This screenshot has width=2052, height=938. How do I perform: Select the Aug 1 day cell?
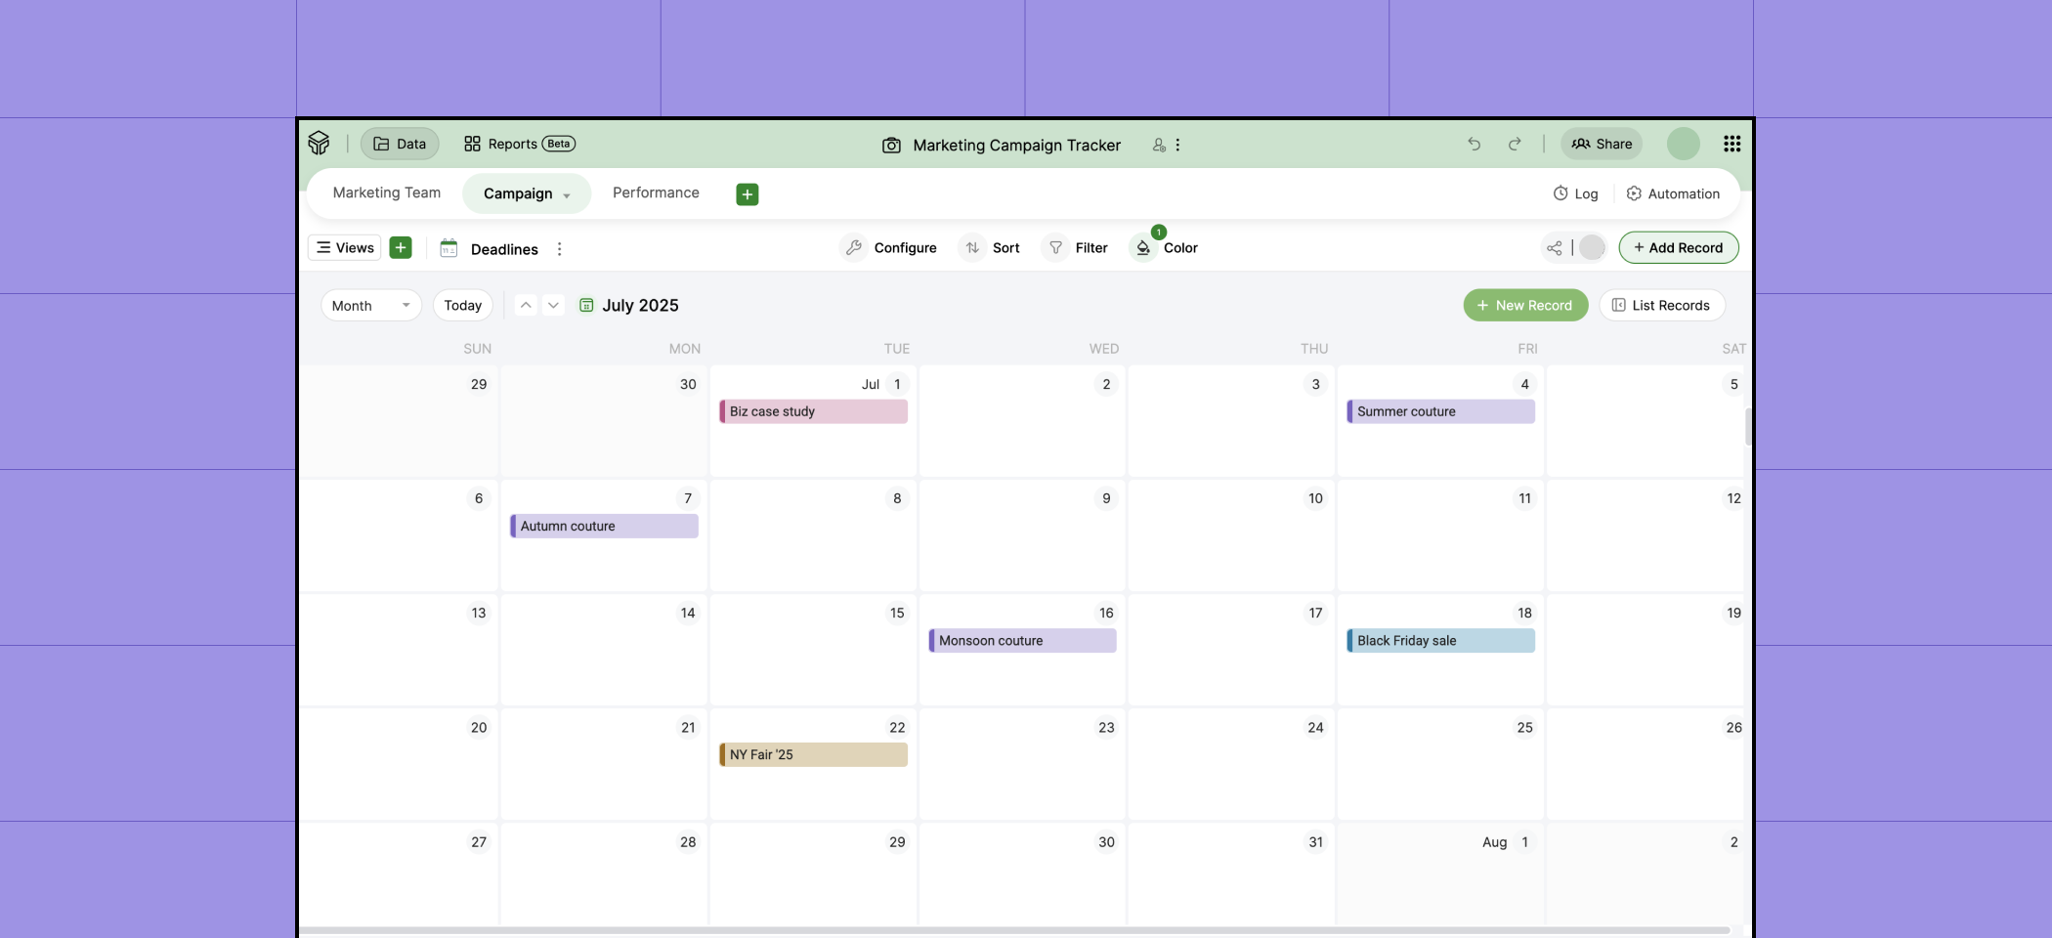pos(1440,874)
